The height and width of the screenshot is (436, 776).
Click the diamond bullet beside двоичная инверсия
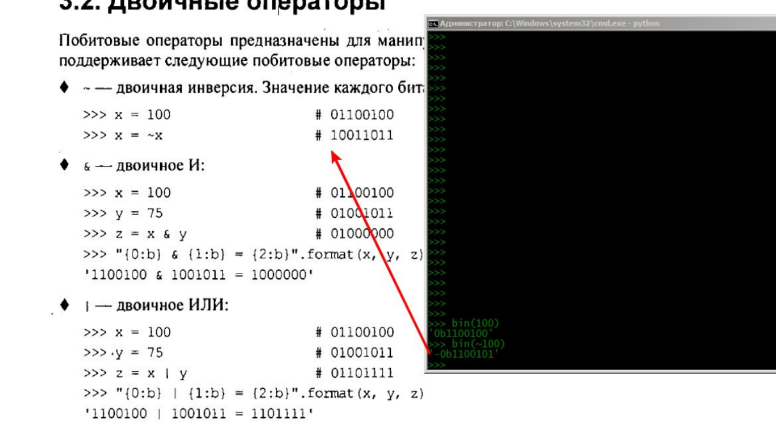pyautogui.click(x=64, y=88)
